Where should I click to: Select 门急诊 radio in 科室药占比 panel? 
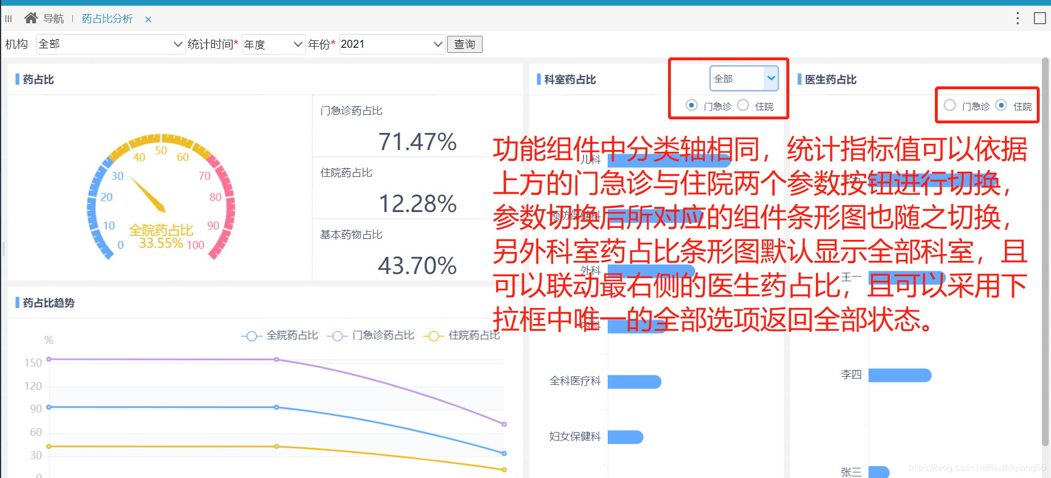point(691,105)
